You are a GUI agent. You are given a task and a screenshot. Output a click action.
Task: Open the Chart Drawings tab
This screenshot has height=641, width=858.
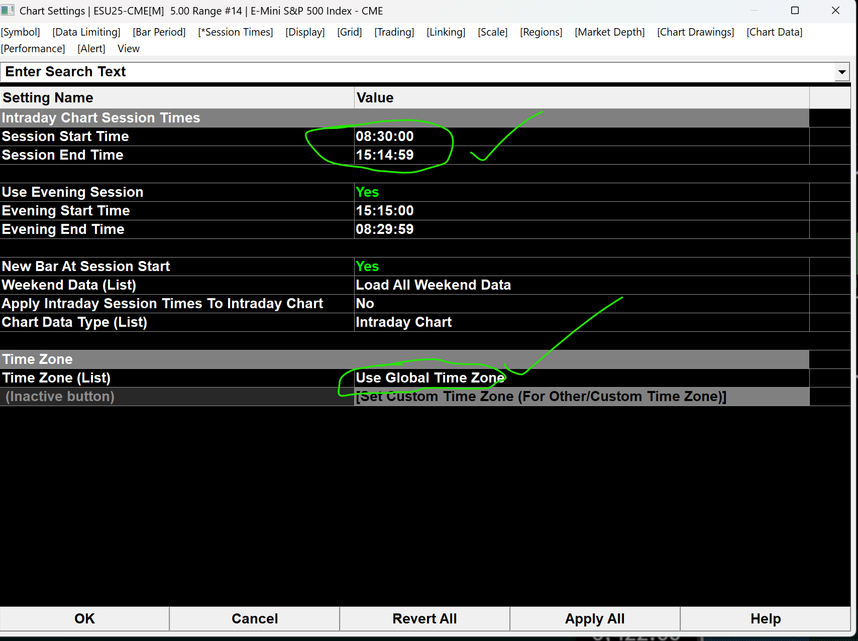pos(696,32)
